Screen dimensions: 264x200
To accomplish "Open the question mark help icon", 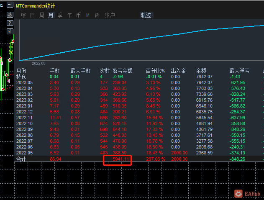I will (10, 23).
